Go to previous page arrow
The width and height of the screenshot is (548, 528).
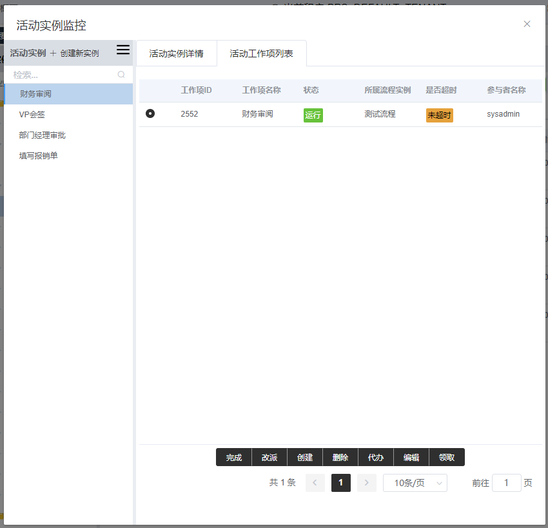click(x=315, y=483)
